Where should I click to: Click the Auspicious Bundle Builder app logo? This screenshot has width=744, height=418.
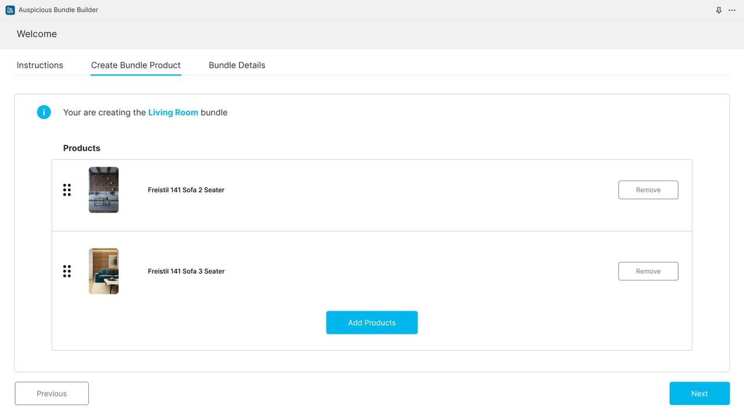10,10
